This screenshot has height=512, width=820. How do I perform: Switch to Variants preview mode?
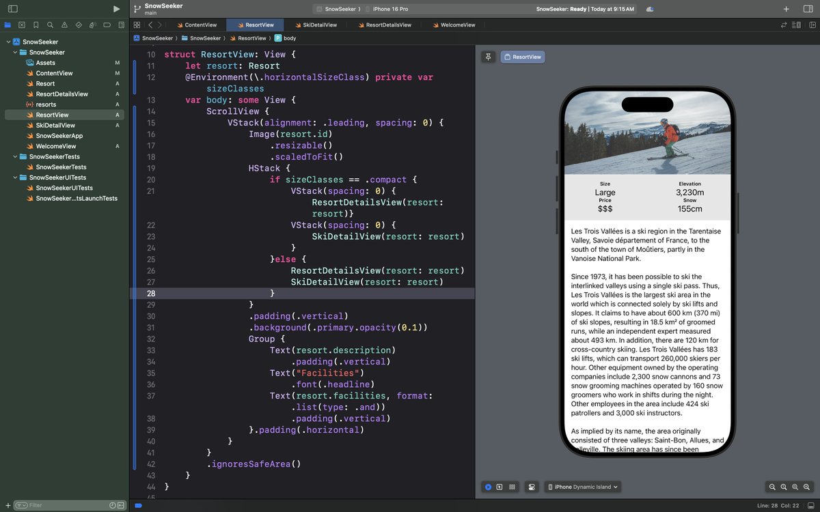click(x=512, y=487)
